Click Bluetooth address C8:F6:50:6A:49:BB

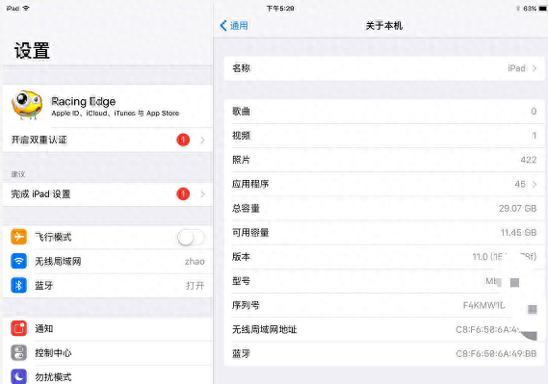[496, 354]
